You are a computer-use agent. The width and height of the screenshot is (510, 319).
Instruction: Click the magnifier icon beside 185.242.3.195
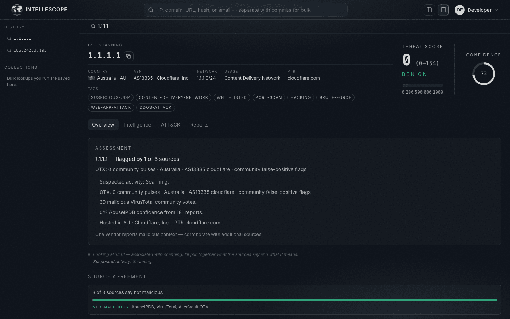pos(9,50)
